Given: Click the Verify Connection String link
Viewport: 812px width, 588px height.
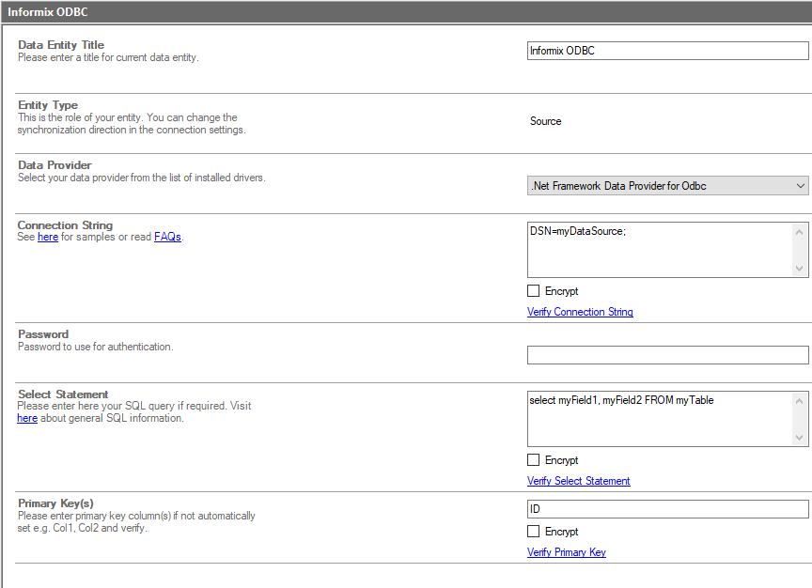Looking at the screenshot, I should 580,312.
